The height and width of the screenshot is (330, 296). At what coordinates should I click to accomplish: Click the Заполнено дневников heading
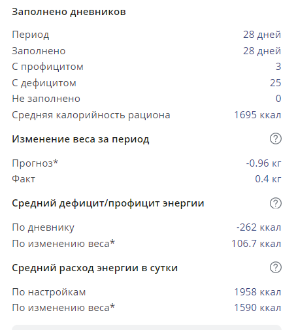click(69, 12)
